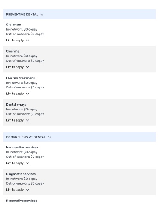Screen dimensions: 159x207
Task: Select the Restorative services heading
Action: pos(21,201)
